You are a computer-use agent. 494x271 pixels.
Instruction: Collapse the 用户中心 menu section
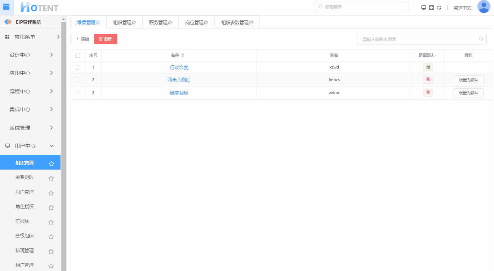tap(31, 146)
